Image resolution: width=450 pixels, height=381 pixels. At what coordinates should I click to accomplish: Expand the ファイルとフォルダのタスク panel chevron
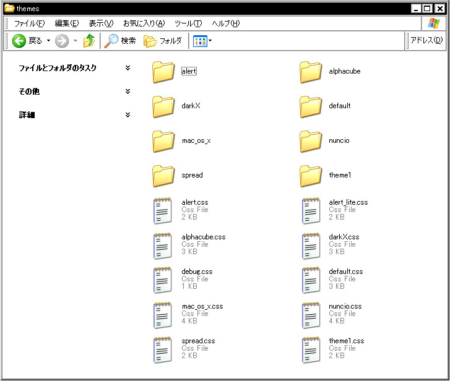coord(128,68)
